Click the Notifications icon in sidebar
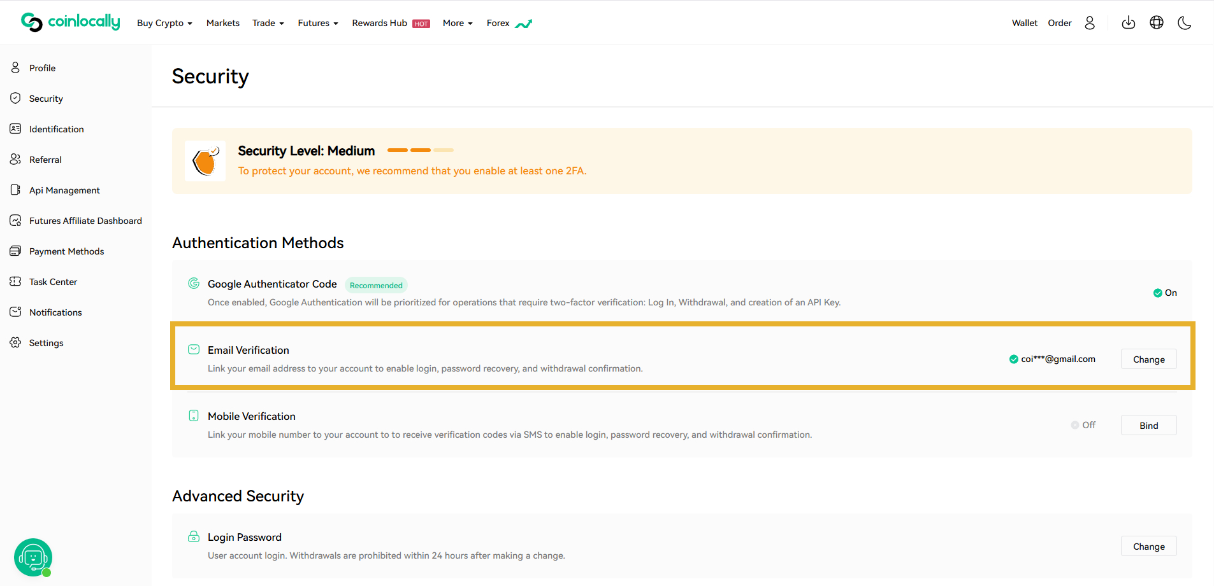 coord(15,312)
